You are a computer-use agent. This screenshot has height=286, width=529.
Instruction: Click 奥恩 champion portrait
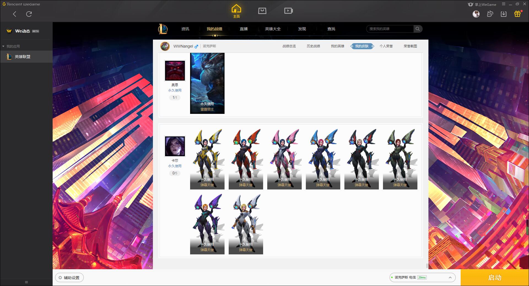[175, 71]
